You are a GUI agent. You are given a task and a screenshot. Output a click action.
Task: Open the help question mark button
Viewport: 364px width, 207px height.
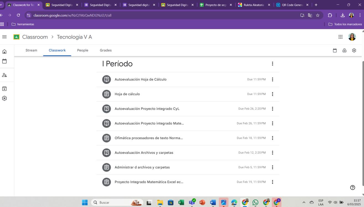pos(353,188)
